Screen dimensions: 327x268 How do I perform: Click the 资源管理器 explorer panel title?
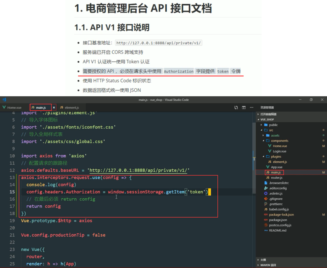click(x=267, y=108)
